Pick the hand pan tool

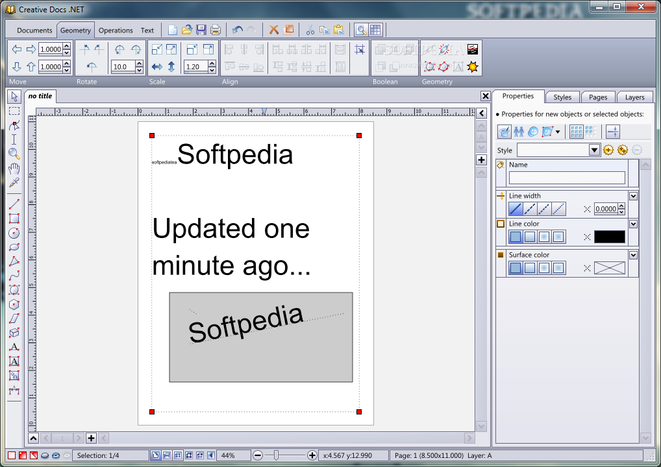(14, 169)
